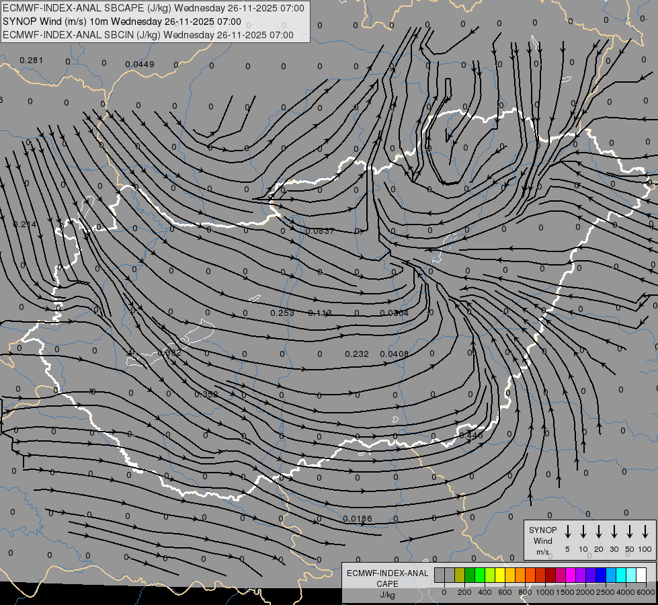Click the 30 label in wind legend

click(x=614, y=549)
